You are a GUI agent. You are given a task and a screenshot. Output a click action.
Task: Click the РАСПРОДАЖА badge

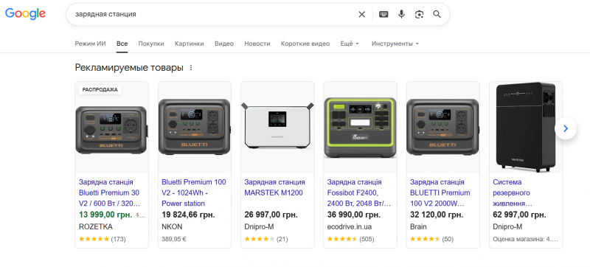pyautogui.click(x=100, y=89)
